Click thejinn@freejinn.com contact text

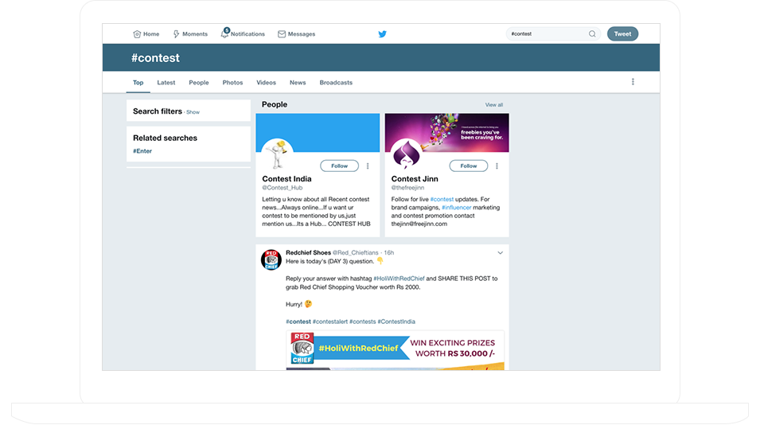tap(419, 224)
